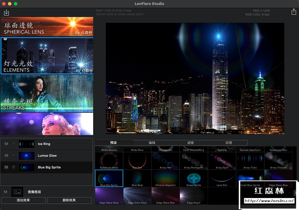Apply the Chroma Segment preset

point(165,178)
